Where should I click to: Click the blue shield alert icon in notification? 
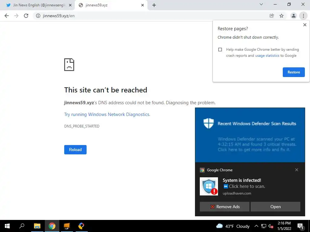(x=209, y=186)
